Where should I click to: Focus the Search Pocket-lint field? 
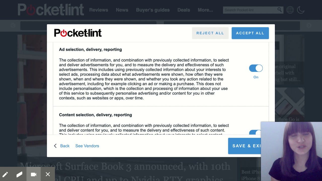[x=250, y=10]
